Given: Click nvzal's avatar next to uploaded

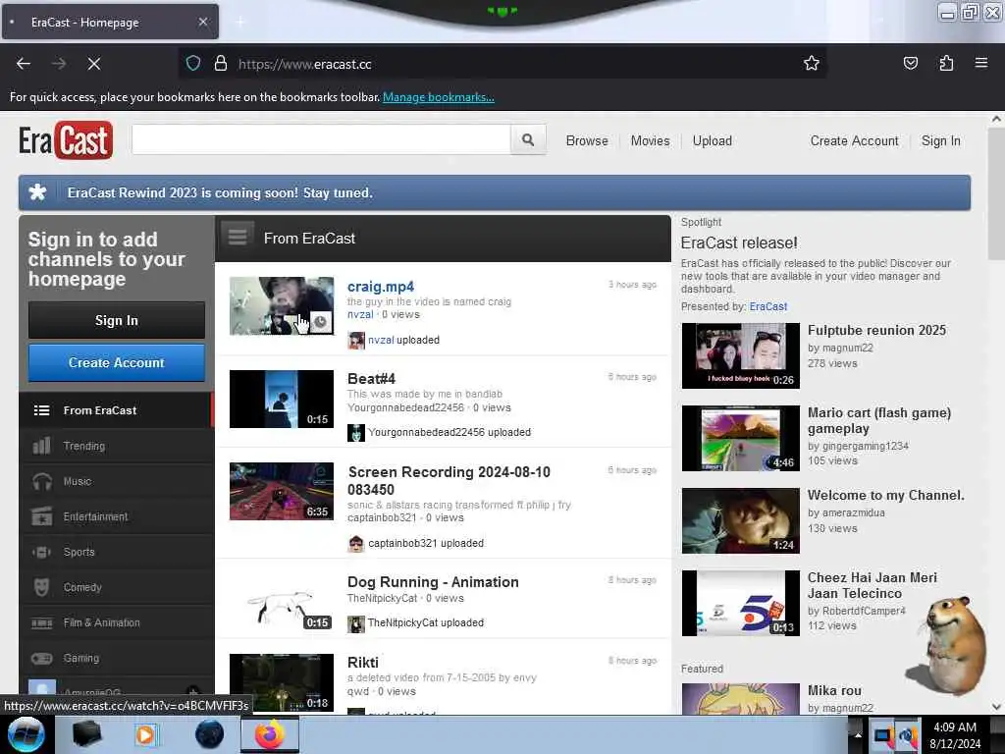Looking at the screenshot, I should [356, 341].
